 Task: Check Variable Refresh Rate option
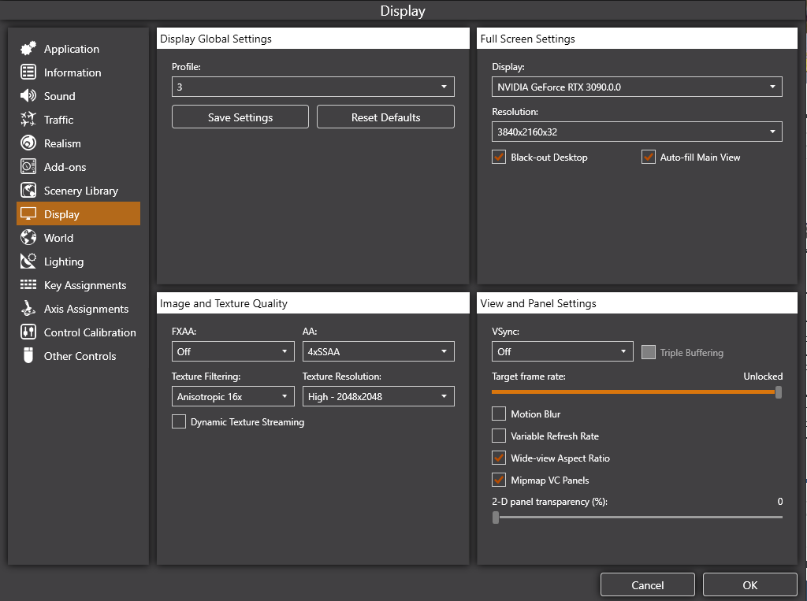pos(499,436)
